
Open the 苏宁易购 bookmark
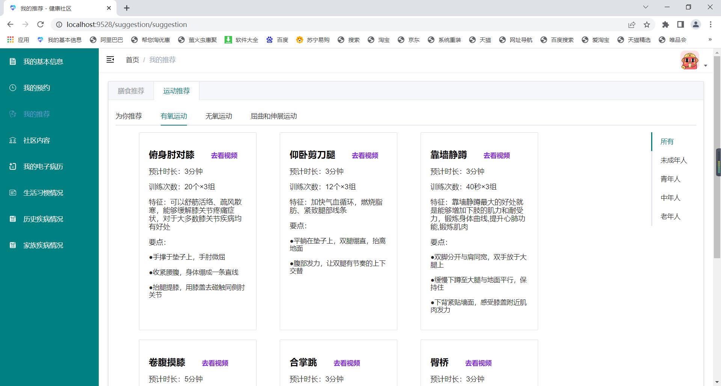313,40
